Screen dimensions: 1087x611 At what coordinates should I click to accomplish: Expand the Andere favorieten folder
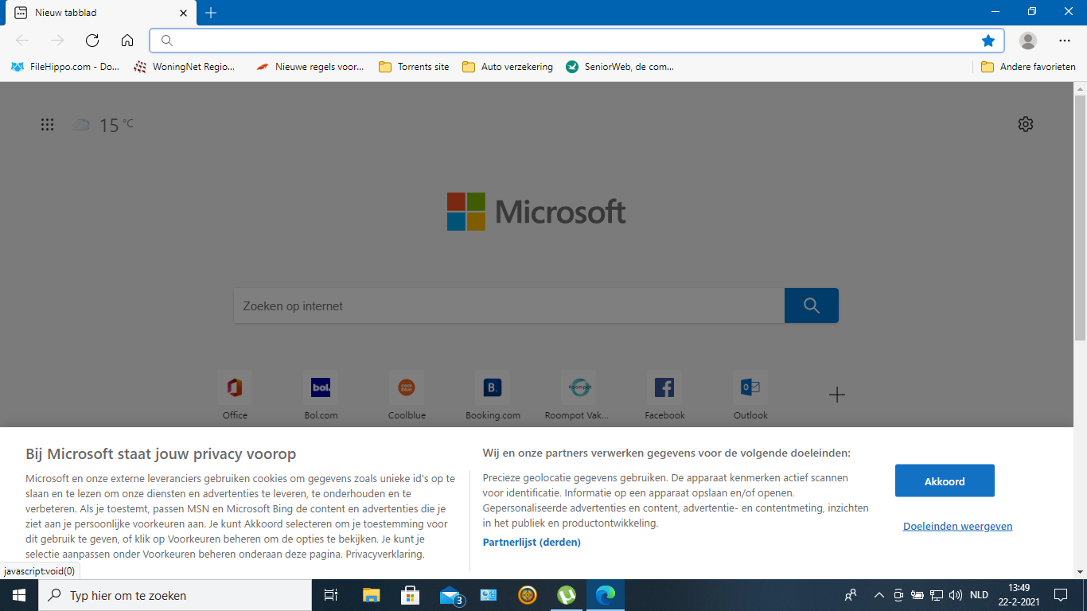pyautogui.click(x=1028, y=67)
